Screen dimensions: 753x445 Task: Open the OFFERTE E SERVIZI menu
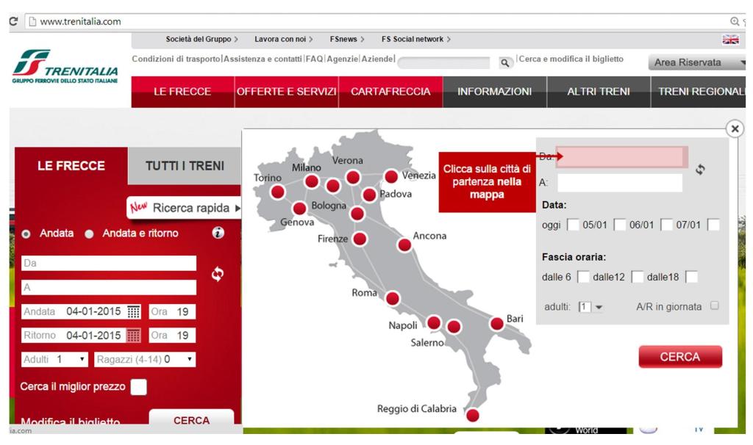(x=286, y=92)
